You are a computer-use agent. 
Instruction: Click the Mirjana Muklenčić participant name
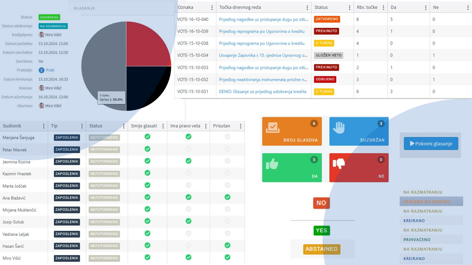coord(19,210)
